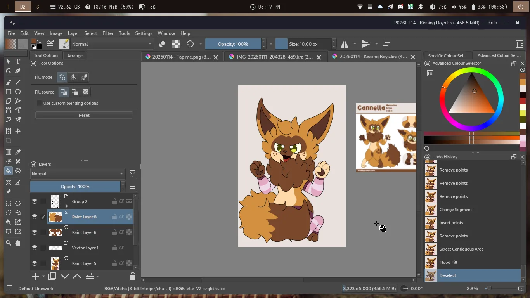Pick the Gradient tool in toolbox
This screenshot has height=298, width=530.
click(x=9, y=152)
